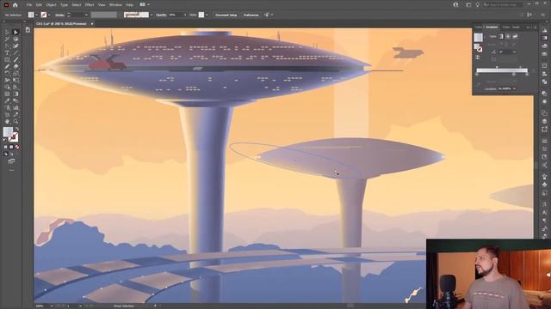Image resolution: width=551 pixels, height=309 pixels.
Task: Select the Zoom magnifier tool
Action: click(15, 122)
